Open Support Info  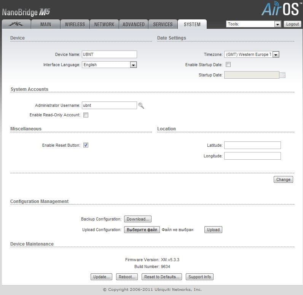pyautogui.click(x=199, y=277)
